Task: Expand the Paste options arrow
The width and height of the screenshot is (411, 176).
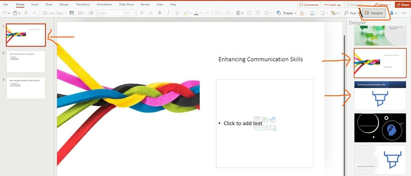Action: 20,13
